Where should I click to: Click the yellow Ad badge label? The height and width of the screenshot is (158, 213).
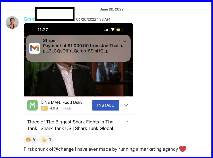tap(44, 108)
